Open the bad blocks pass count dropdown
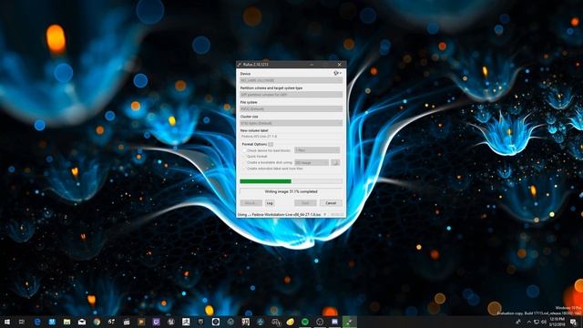The height and width of the screenshot is (328, 583). click(x=317, y=150)
